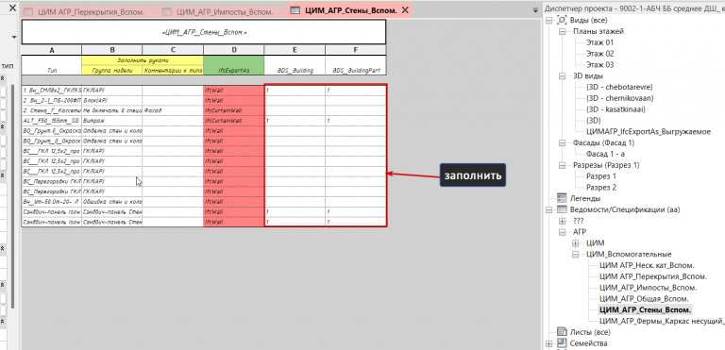Open the view tabs list dropdown arrow
Image resolution: width=725 pixels, height=350 pixels.
536,9
